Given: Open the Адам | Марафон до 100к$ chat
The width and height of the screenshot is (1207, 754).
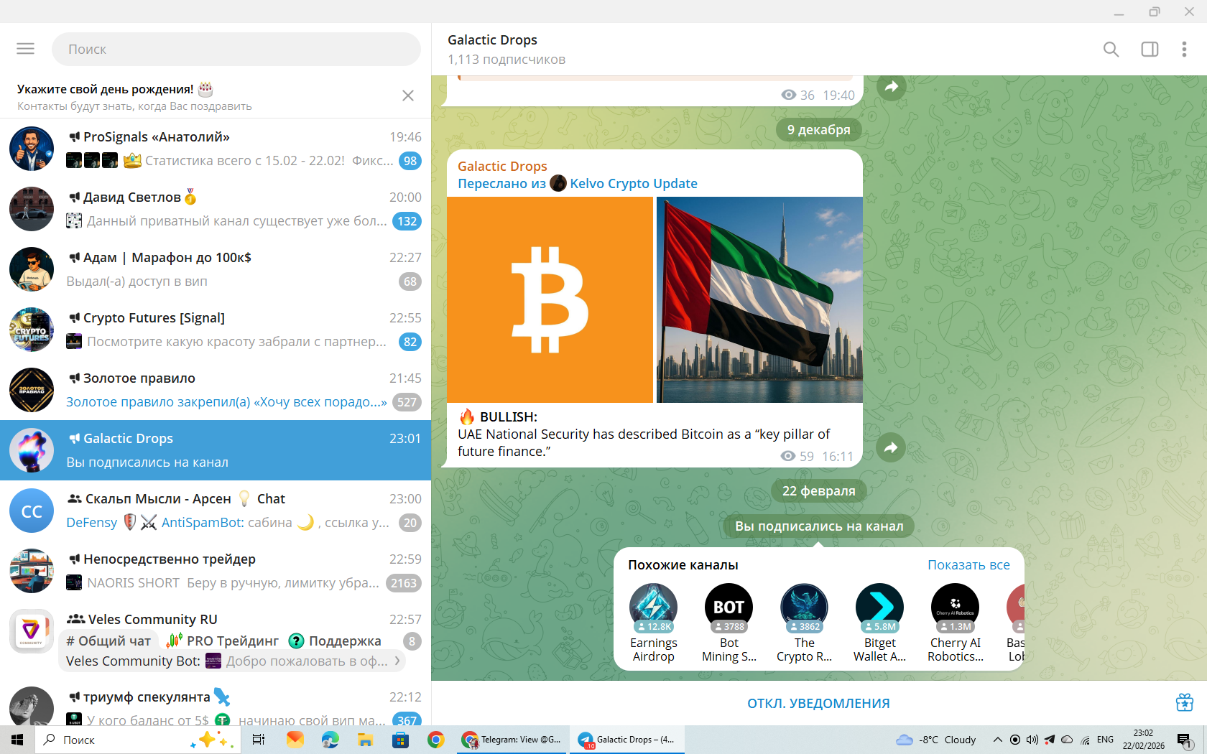Looking at the screenshot, I should pyautogui.click(x=216, y=269).
